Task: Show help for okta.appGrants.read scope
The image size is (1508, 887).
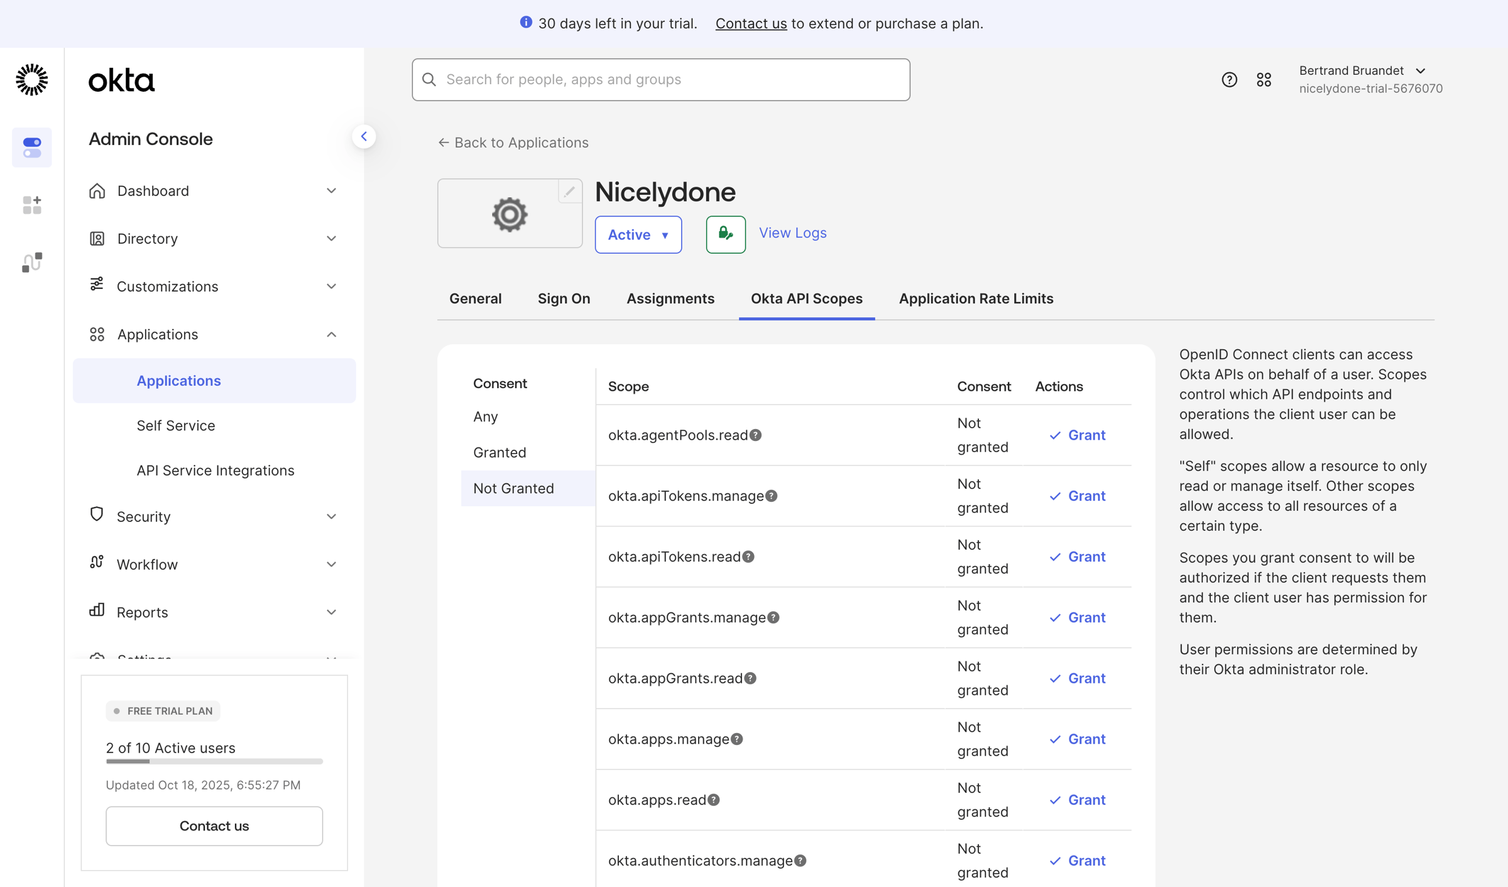Action: (x=750, y=678)
